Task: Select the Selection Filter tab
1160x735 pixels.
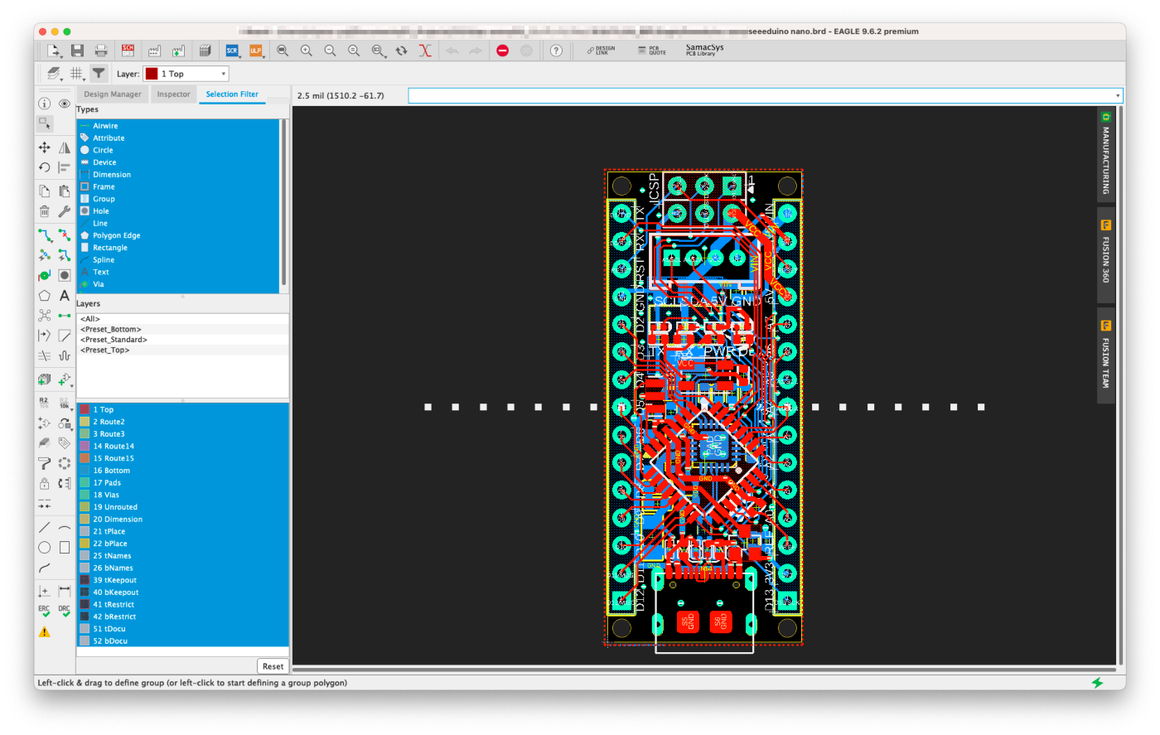Action: click(x=232, y=94)
